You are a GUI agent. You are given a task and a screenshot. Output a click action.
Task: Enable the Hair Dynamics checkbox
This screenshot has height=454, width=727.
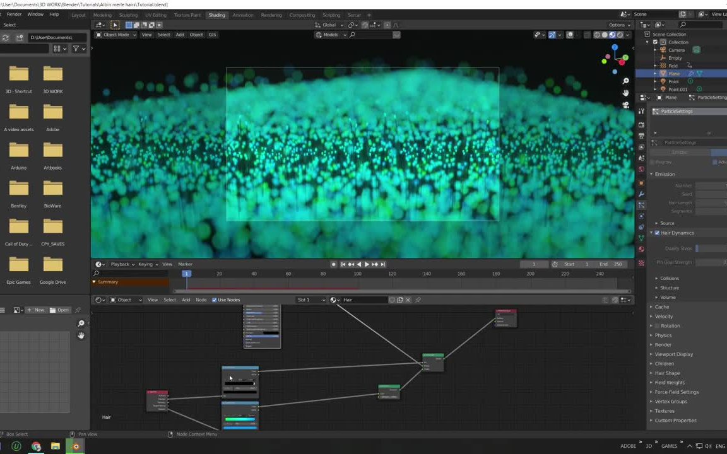(657, 233)
